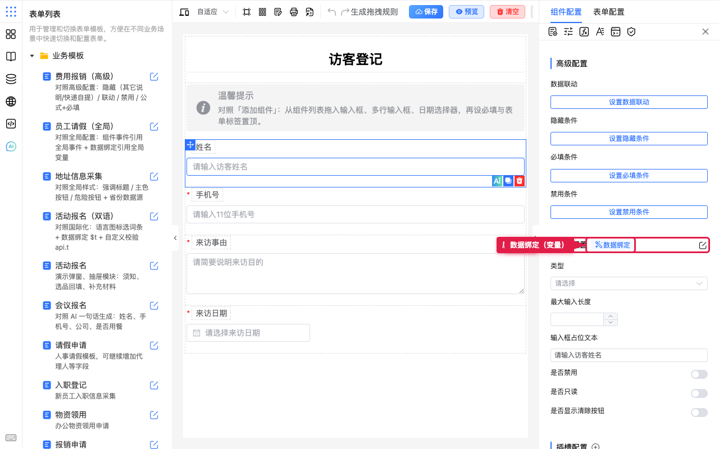Click the grid layout icon in the toolbar
Image resolution: width=719 pixels, height=449 pixels.
[x=262, y=12]
